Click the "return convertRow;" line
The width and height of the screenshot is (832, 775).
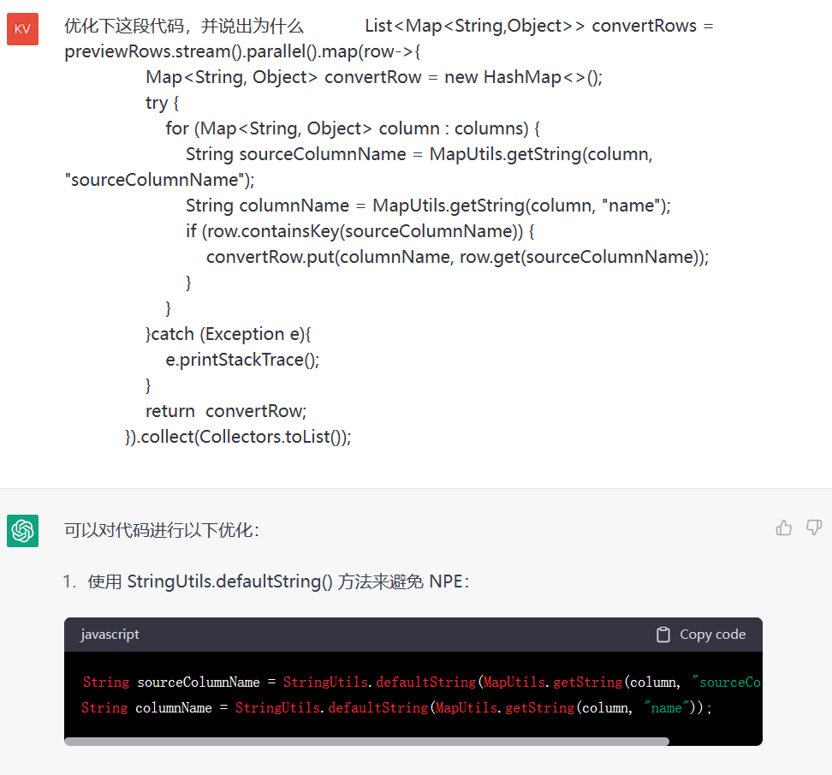226,411
